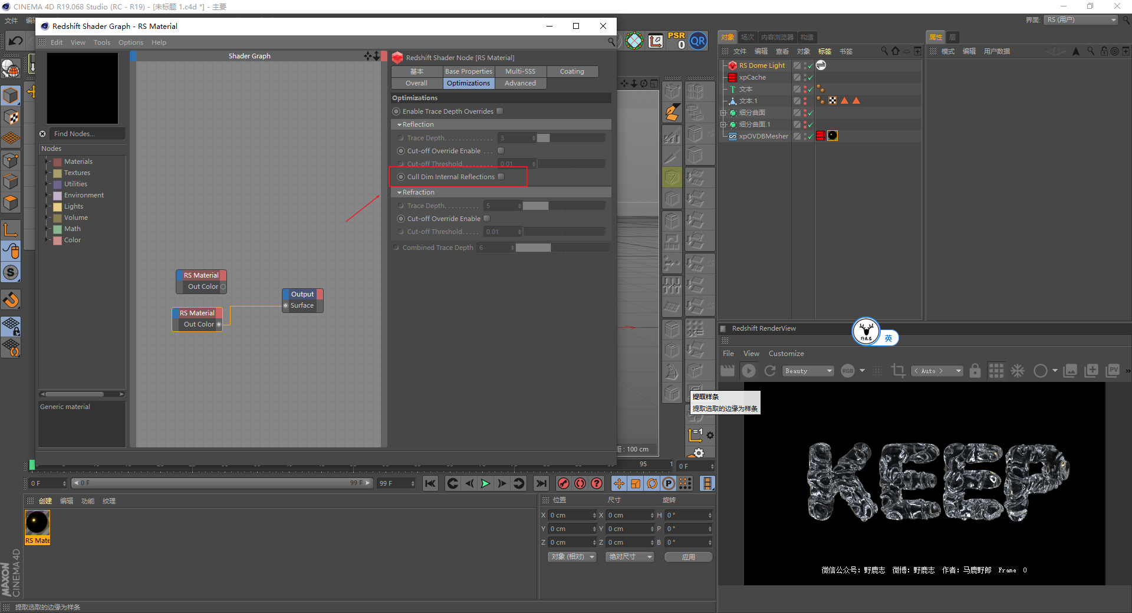Toggle the RenderView lock icon
1132x613 pixels.
(975, 371)
